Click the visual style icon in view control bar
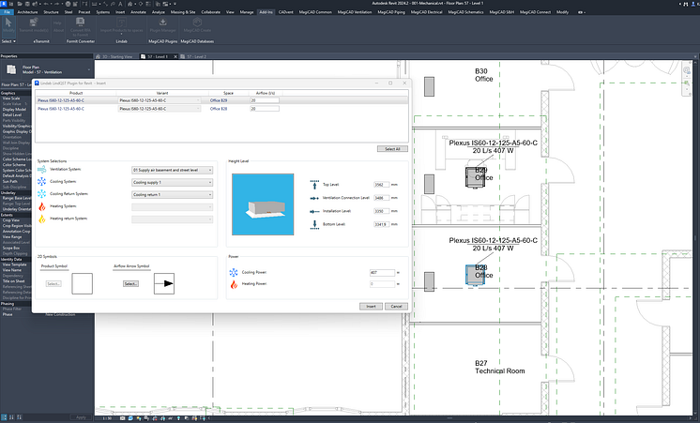 tap(130, 418)
